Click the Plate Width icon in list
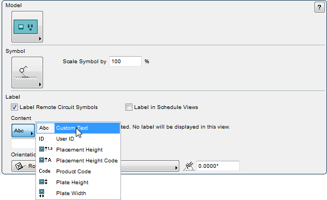The image size is (327, 200). [42, 193]
